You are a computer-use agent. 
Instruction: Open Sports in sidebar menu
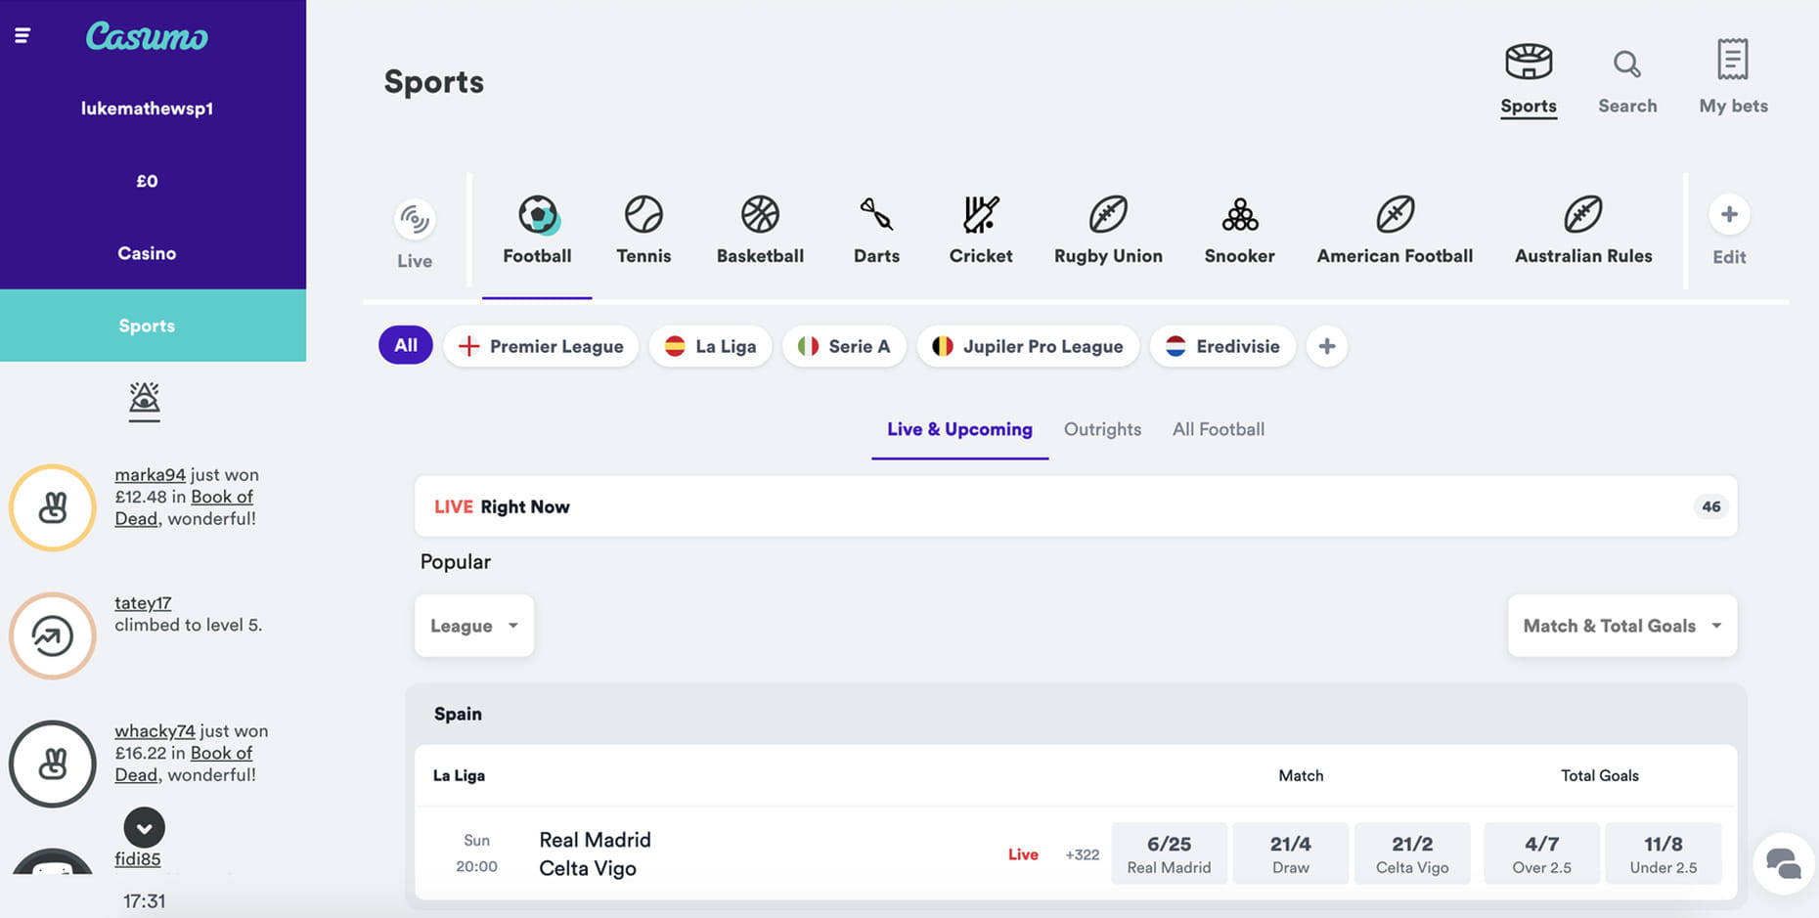[153, 326]
